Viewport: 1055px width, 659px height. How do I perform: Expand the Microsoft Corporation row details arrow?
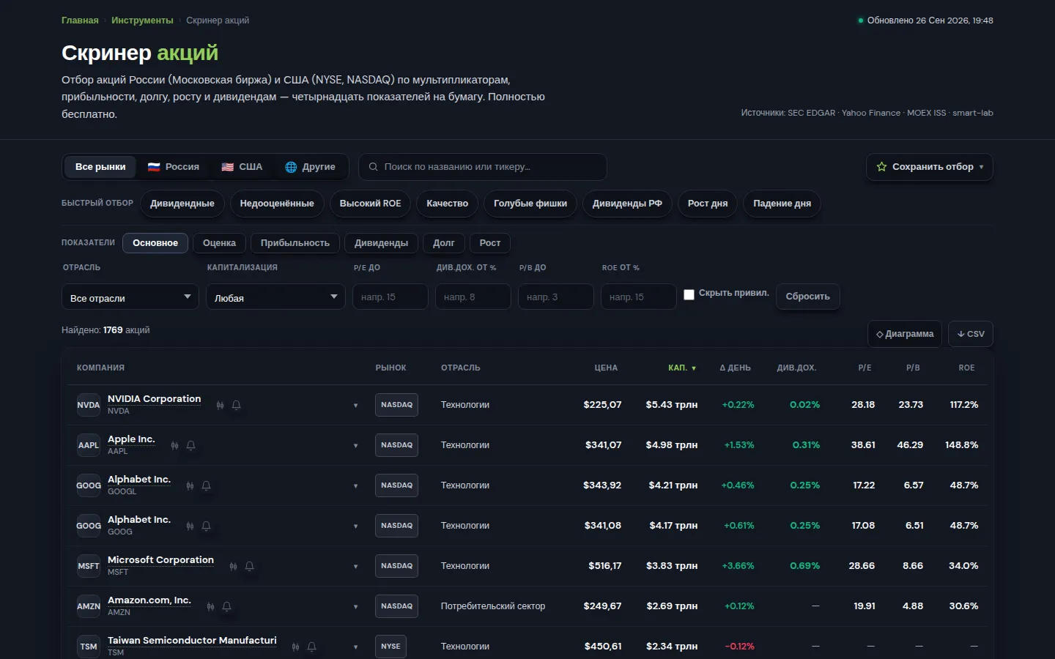pyautogui.click(x=356, y=567)
